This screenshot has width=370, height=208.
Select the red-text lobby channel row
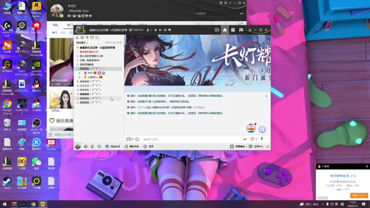pyautogui.click(x=89, y=52)
